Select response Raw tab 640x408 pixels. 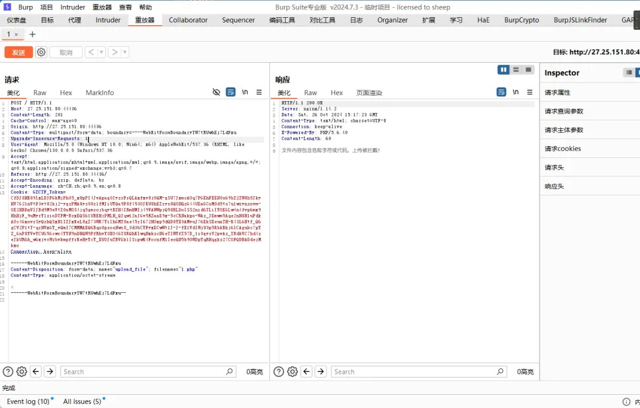point(310,93)
